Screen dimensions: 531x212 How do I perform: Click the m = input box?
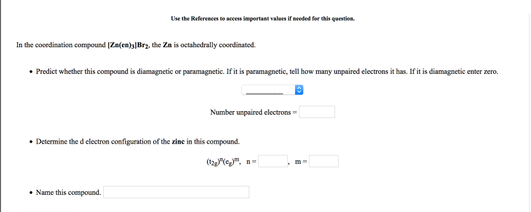pyautogui.click(x=324, y=161)
